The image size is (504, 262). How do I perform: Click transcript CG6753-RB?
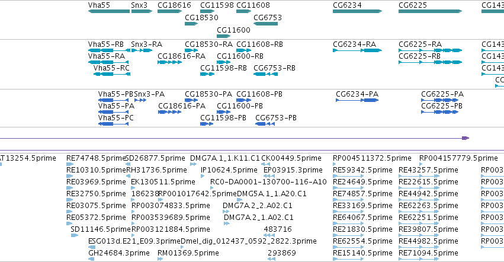pos(274,68)
